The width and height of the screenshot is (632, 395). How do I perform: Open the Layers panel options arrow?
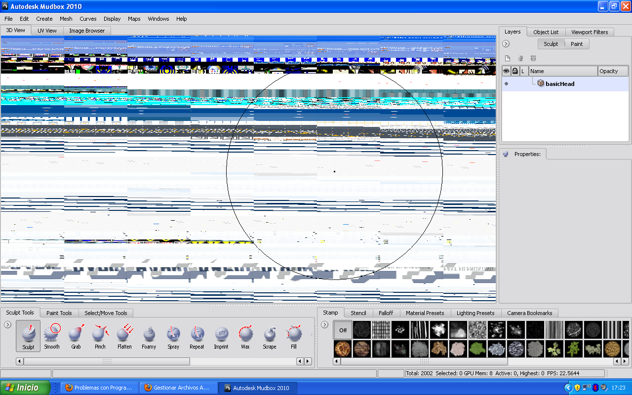coord(506,44)
